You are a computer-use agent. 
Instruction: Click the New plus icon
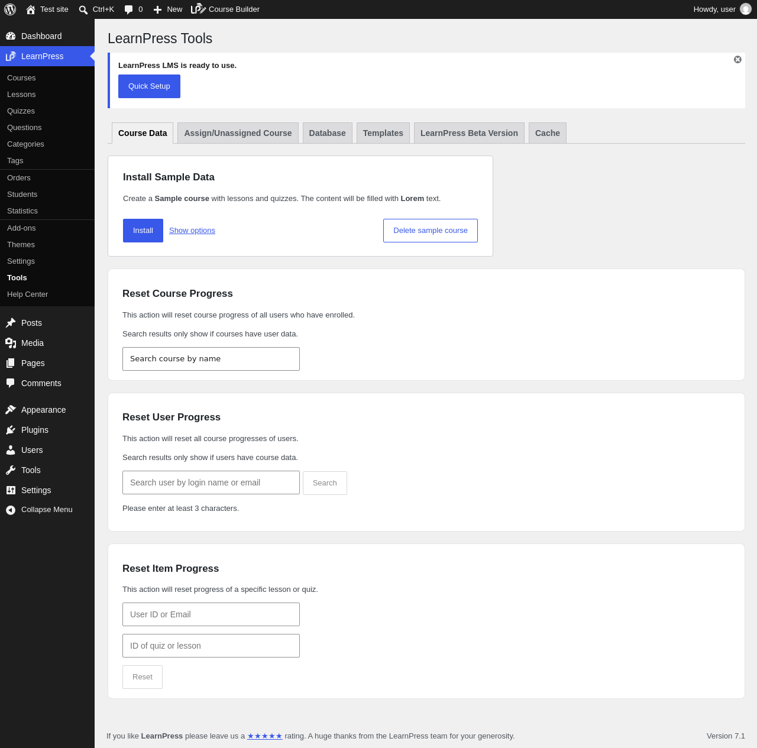(x=157, y=9)
